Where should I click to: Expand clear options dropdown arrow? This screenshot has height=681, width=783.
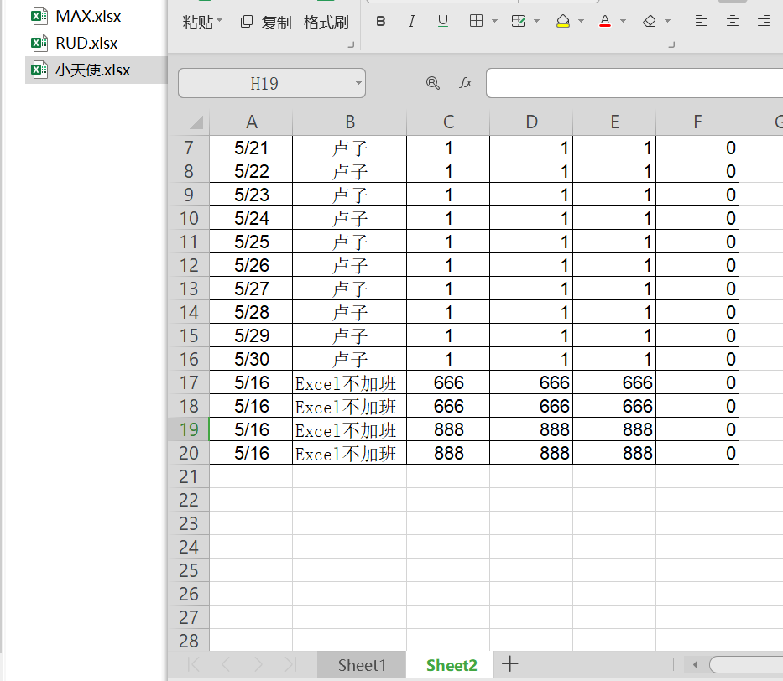coord(668,21)
